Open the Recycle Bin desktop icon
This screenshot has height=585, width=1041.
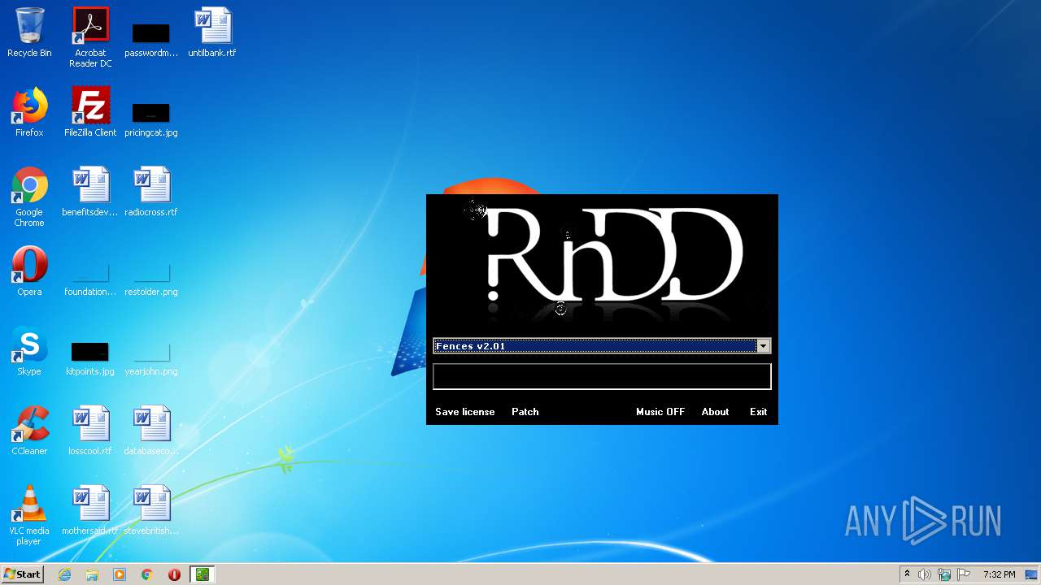(x=29, y=32)
